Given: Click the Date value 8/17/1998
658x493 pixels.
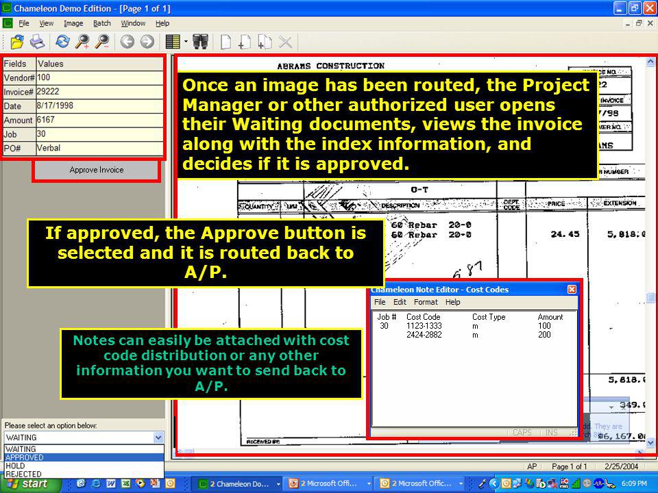Looking at the screenshot, I should (99, 105).
